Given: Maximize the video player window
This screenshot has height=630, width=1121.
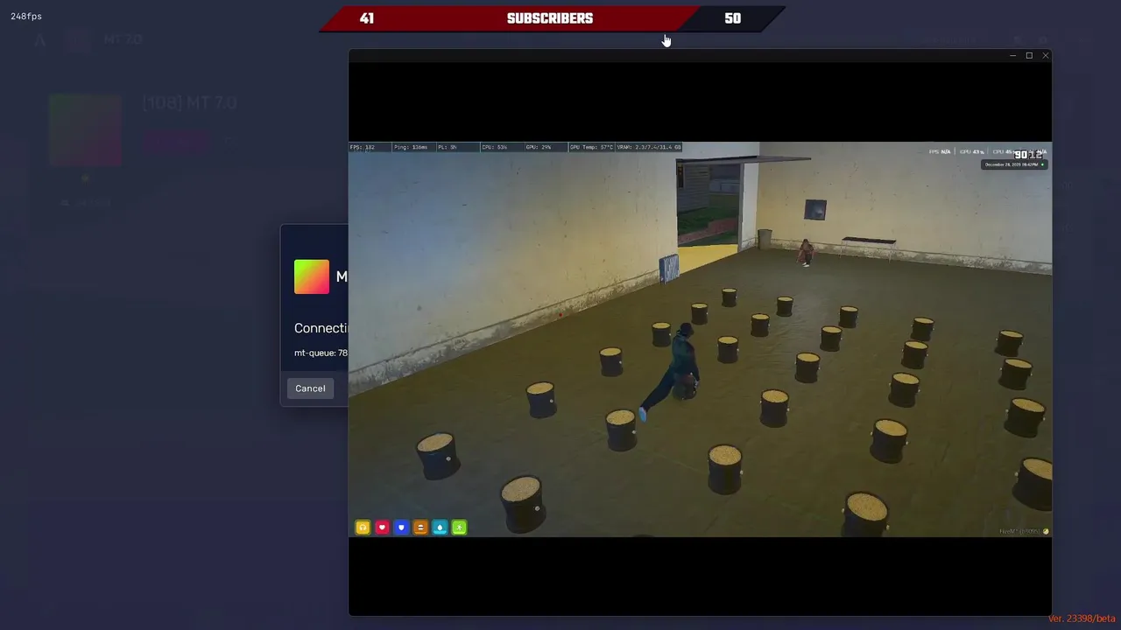Looking at the screenshot, I should (1029, 56).
